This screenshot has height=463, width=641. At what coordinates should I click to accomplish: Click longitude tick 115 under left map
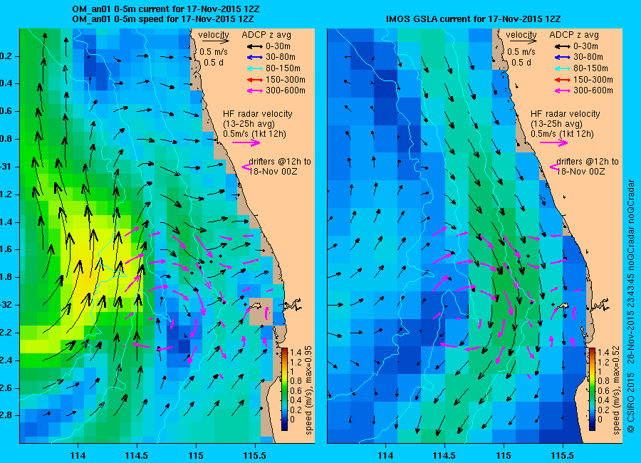(196, 455)
